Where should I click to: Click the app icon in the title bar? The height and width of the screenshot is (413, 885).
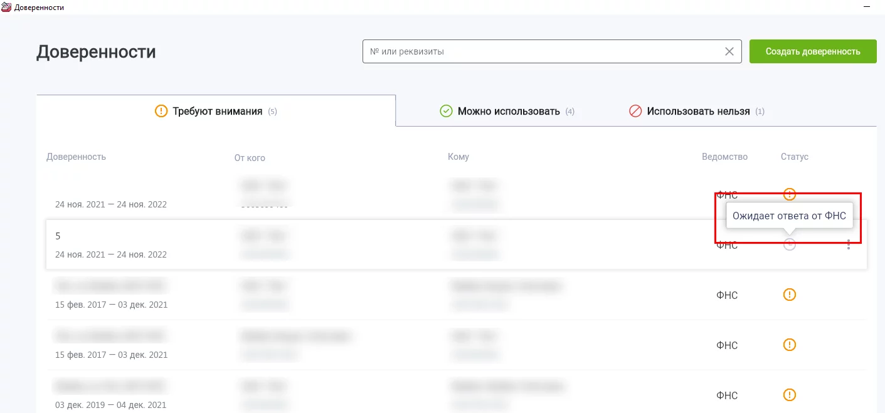(x=6, y=7)
